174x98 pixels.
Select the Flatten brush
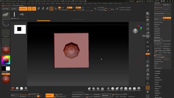[94, 89]
